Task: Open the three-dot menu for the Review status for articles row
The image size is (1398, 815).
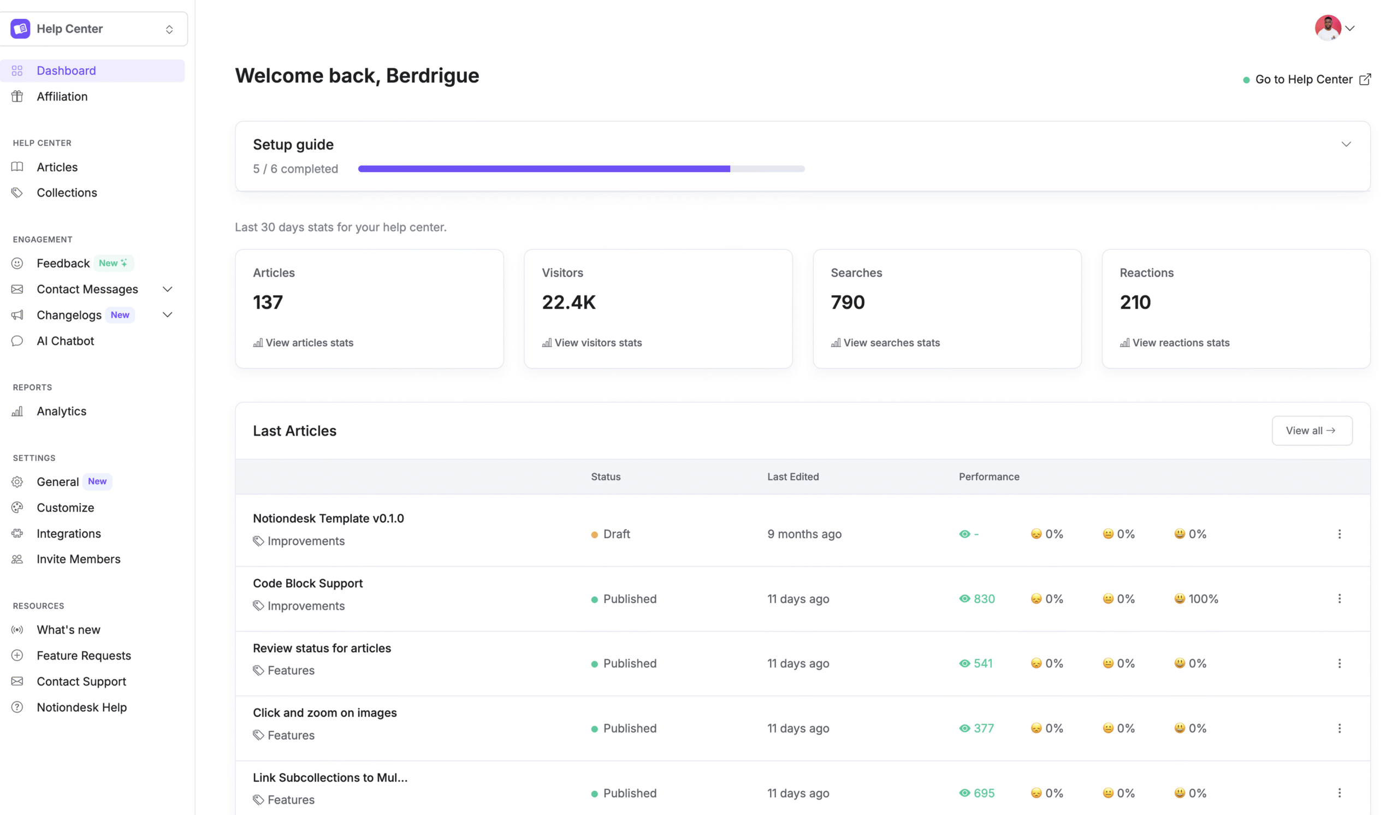Action: tap(1339, 664)
